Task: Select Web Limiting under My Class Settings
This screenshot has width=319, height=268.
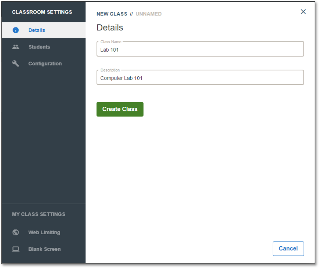Action: (x=44, y=232)
